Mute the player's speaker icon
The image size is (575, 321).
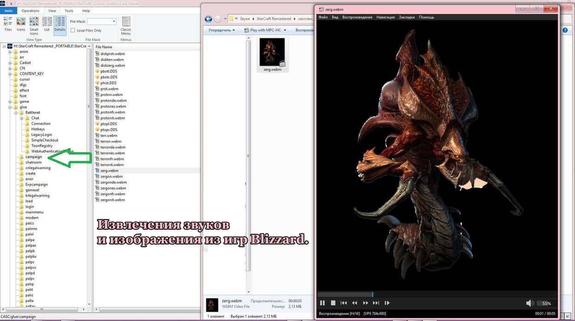[x=530, y=303]
